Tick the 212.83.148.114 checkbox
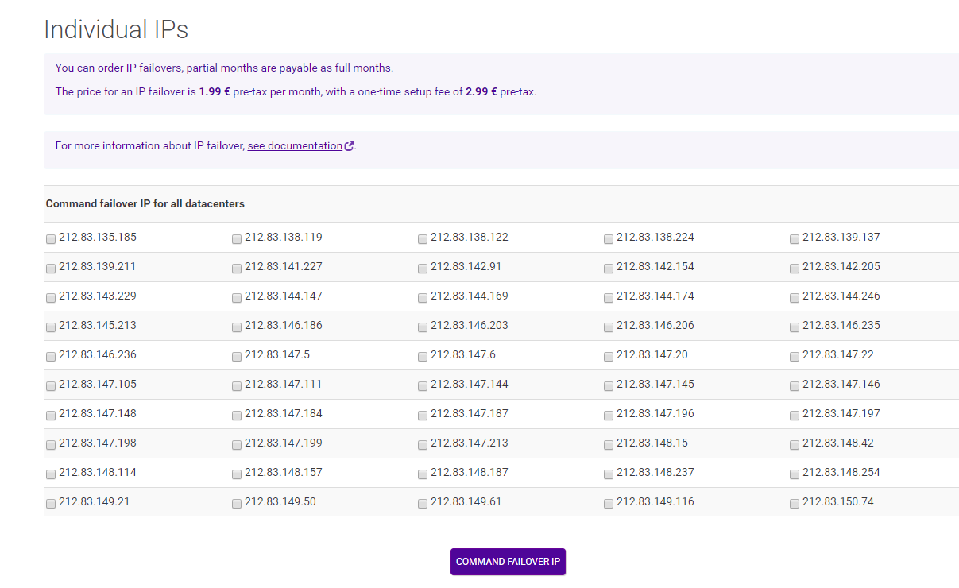This screenshot has height=588, width=959. point(51,474)
